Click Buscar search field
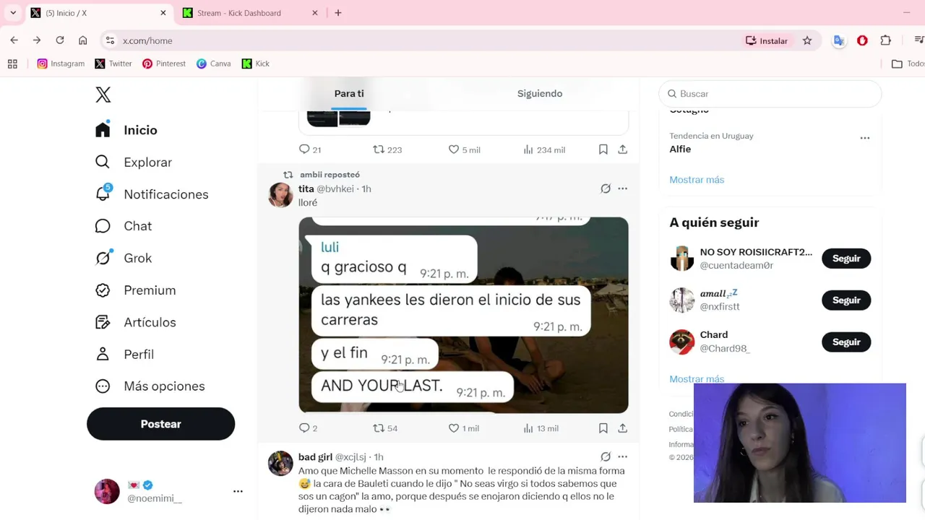 [x=770, y=94]
